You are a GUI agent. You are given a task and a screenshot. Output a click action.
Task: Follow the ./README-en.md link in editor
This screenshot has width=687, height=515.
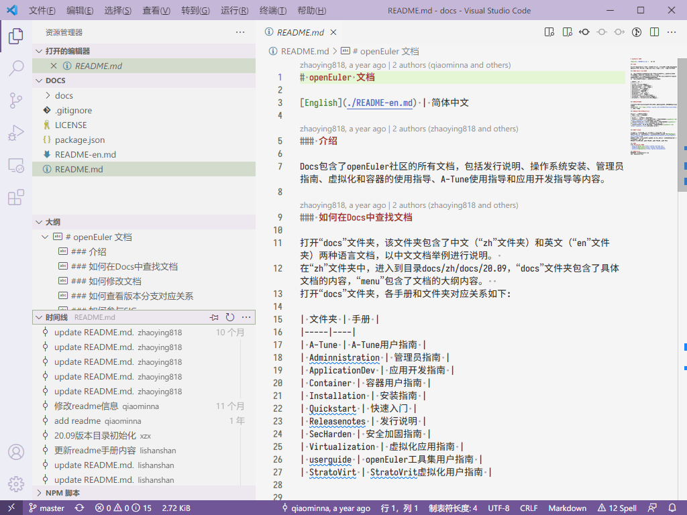click(380, 103)
